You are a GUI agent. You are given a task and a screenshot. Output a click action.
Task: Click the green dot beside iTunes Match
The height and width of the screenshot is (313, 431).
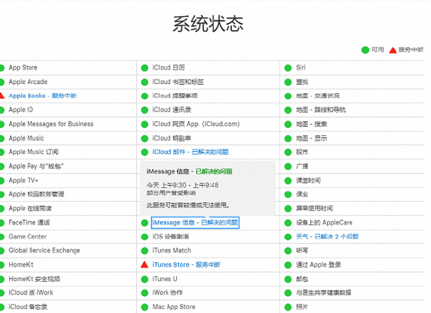click(x=145, y=251)
